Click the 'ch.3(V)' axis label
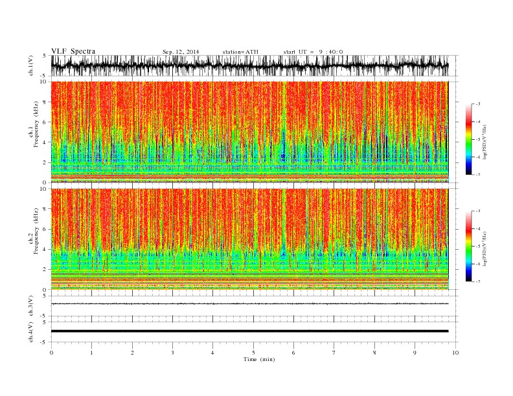 point(31,306)
